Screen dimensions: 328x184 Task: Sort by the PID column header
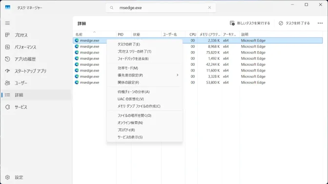tap(123, 35)
